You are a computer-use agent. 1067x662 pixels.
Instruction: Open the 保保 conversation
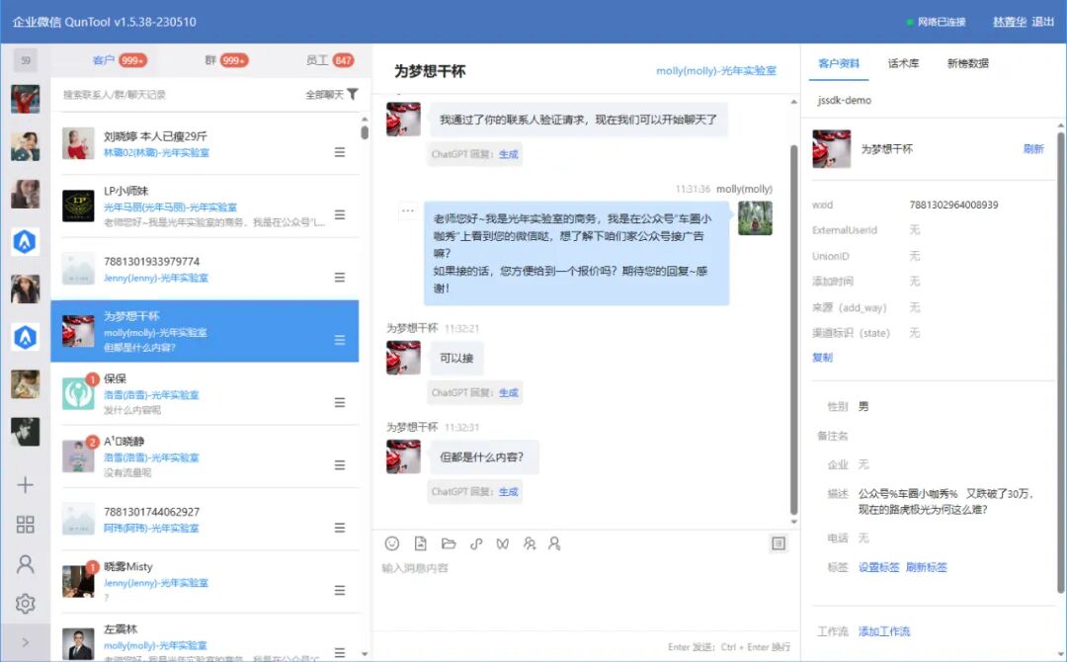tap(205, 394)
